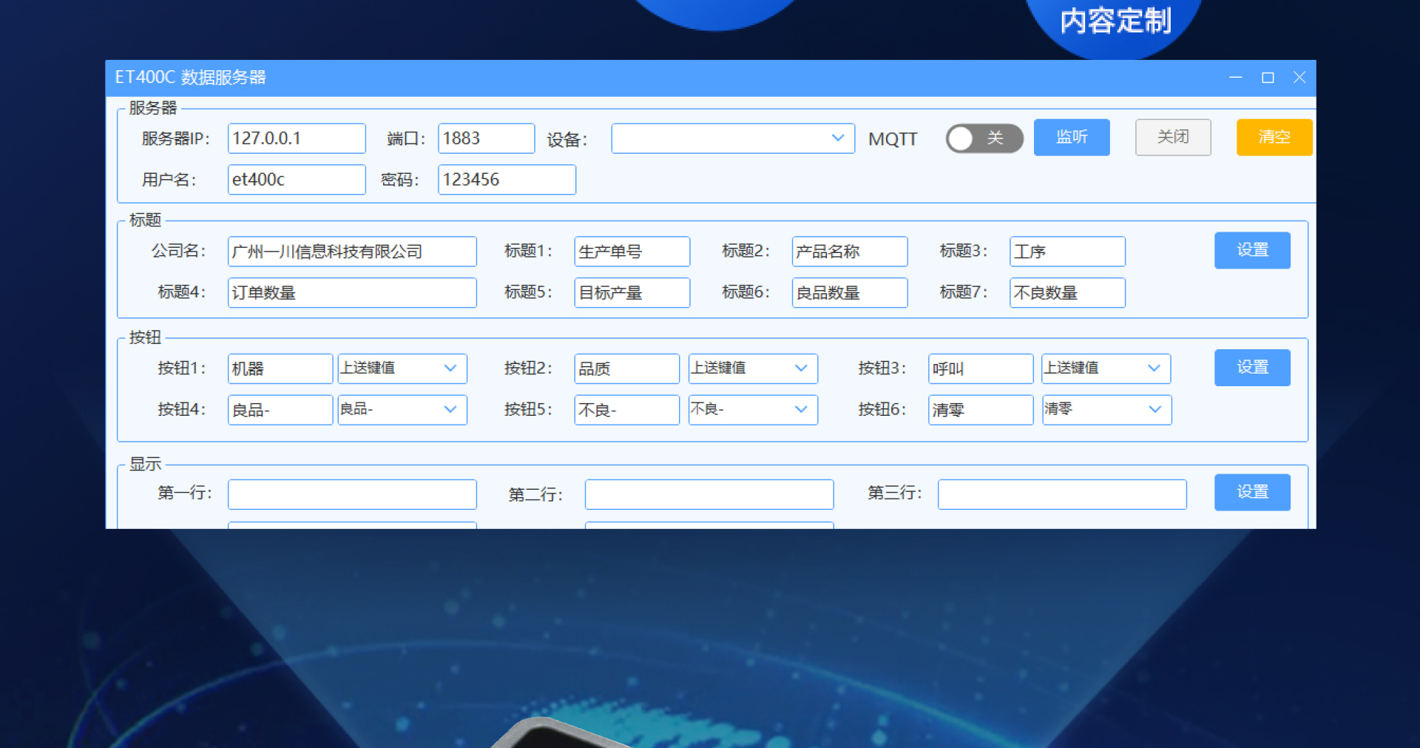
Task: Expand 按钮1 key value dropdown
Action: point(402,368)
